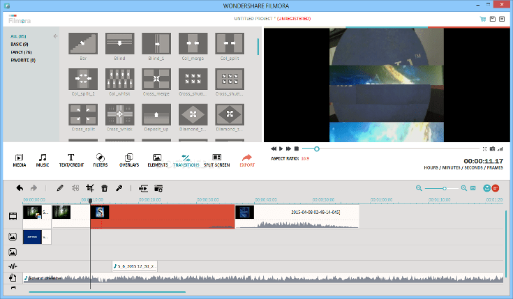Choose the Blind transition thumbnail

(x=120, y=43)
